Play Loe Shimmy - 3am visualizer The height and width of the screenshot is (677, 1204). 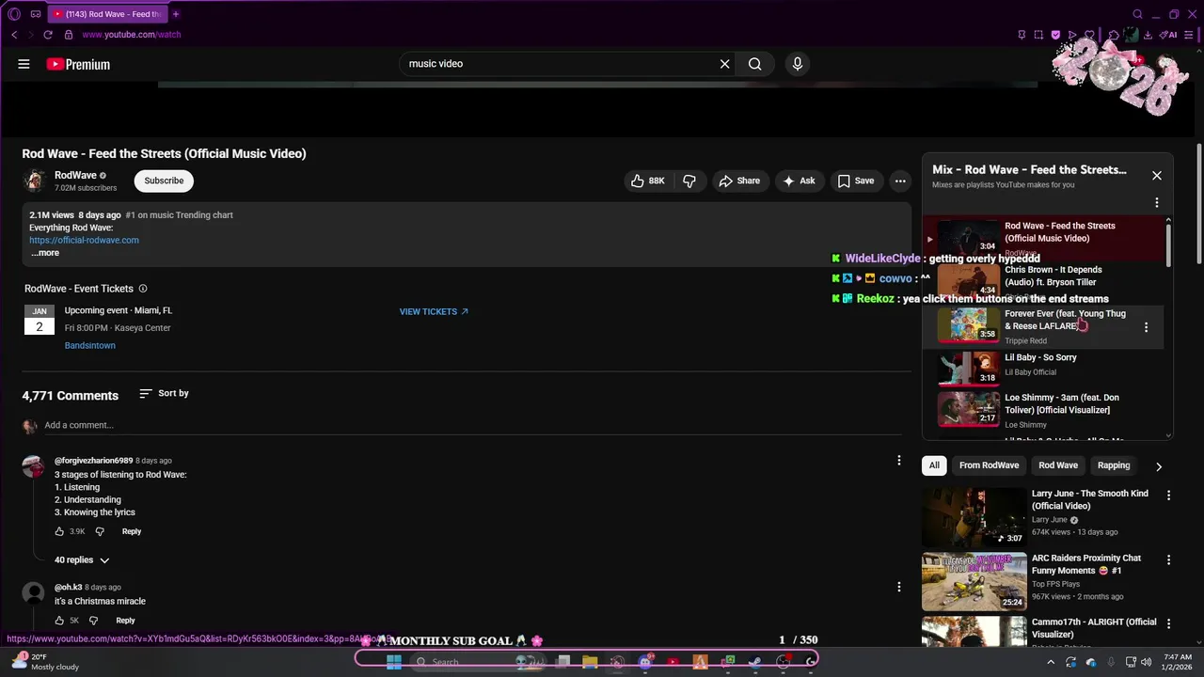(x=1042, y=410)
